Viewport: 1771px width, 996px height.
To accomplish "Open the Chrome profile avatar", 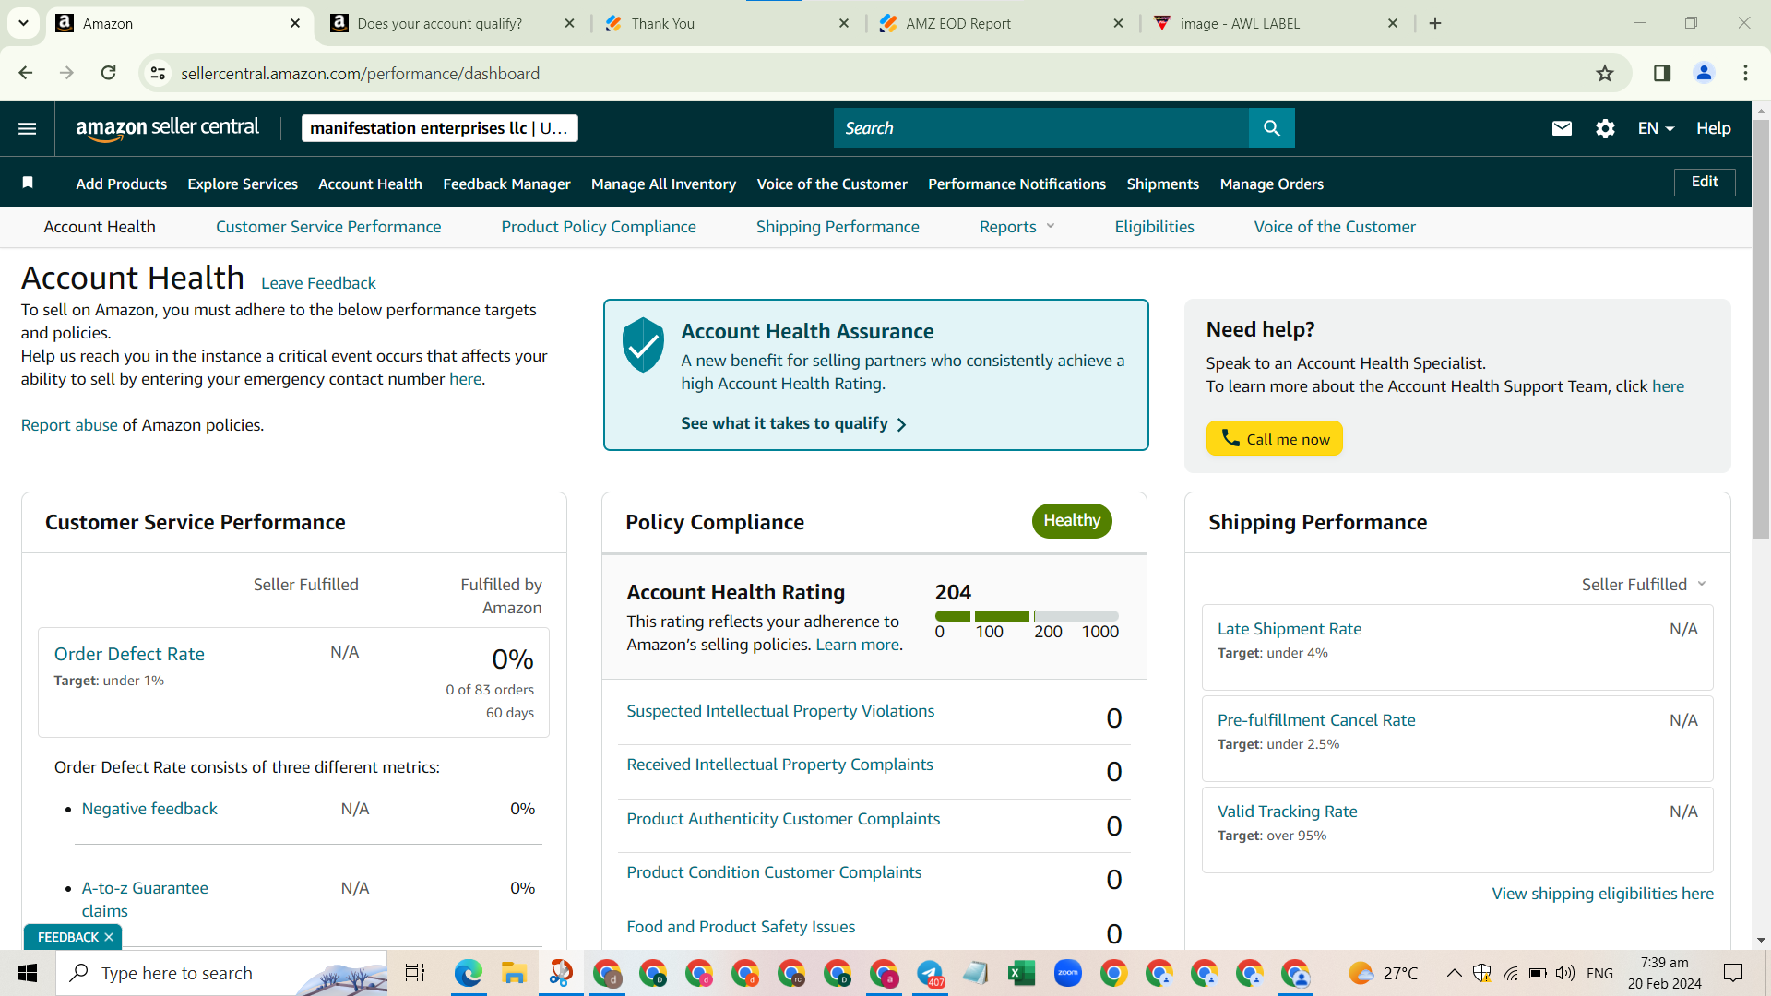I will tap(1704, 73).
